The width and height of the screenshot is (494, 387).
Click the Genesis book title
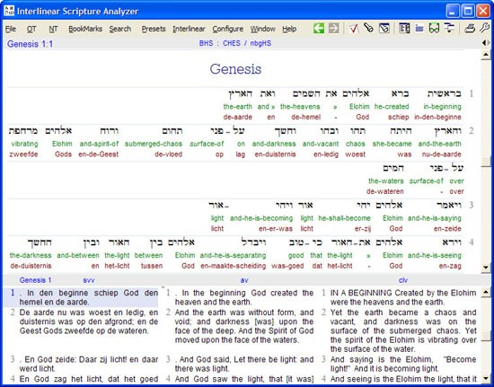coord(235,69)
